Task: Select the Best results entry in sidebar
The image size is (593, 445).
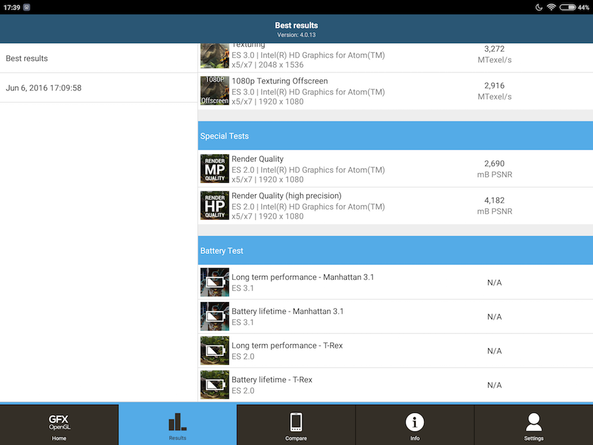Action: (98, 58)
